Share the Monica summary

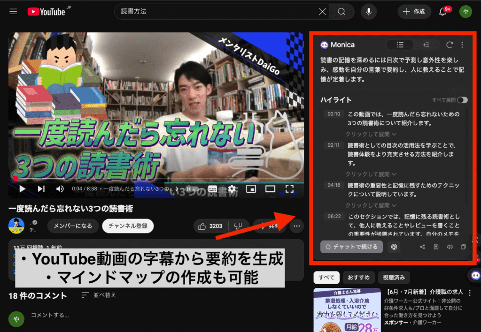[x=422, y=247]
